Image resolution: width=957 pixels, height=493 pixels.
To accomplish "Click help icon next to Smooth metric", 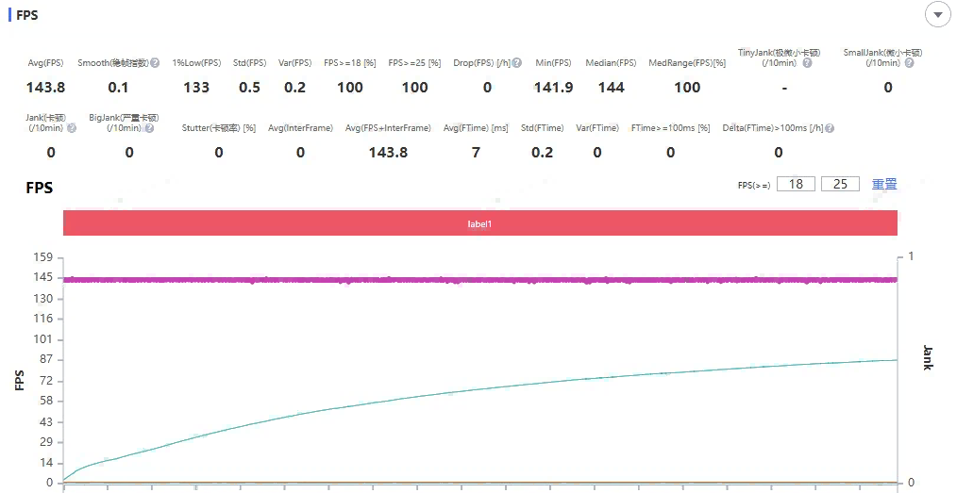I will (154, 63).
